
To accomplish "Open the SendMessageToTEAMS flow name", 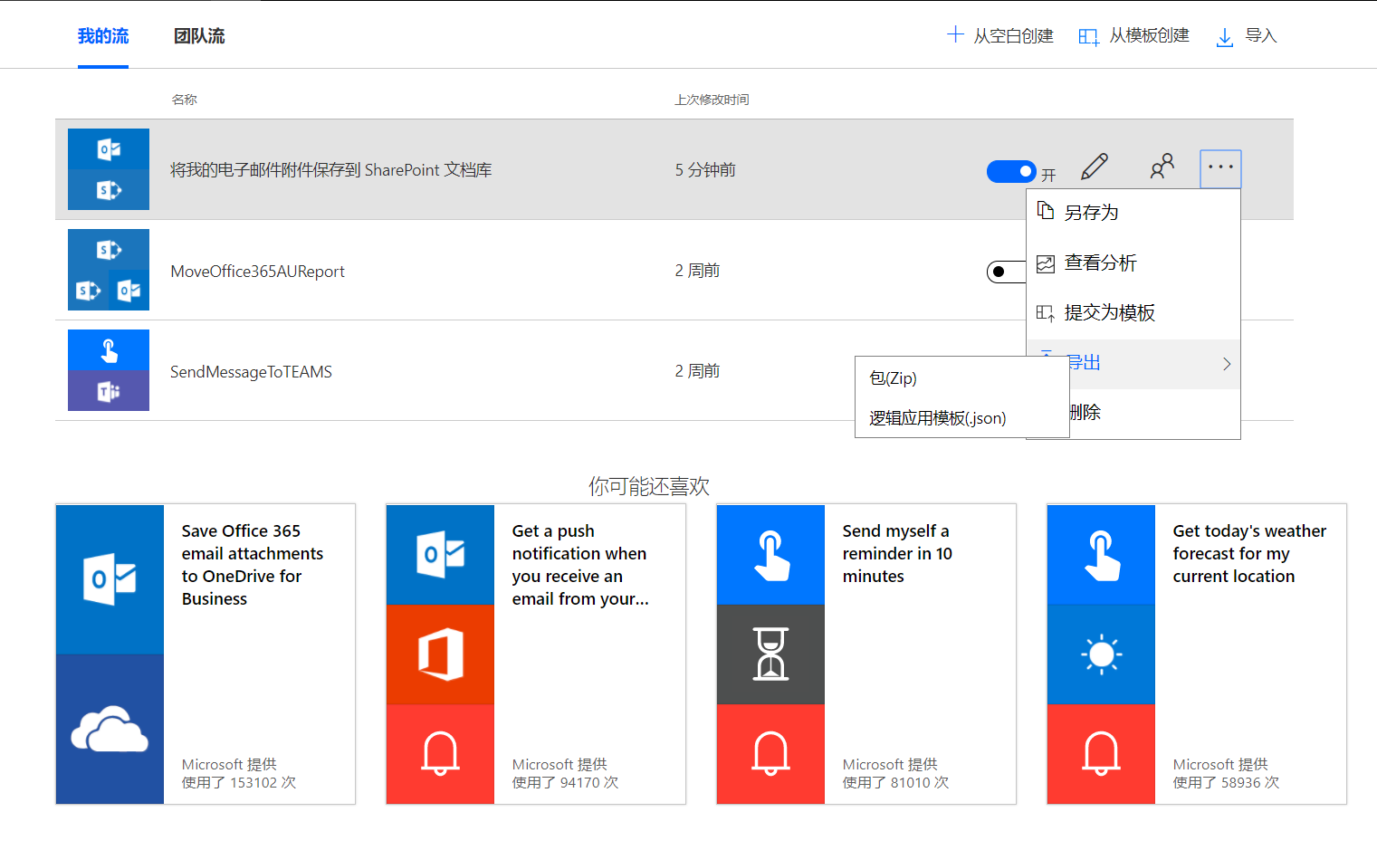I will (251, 372).
